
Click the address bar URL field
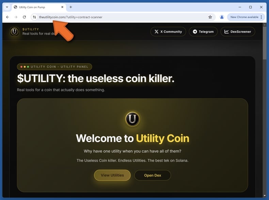[120, 17]
